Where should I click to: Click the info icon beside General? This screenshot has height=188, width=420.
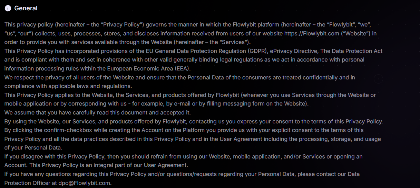[x=8, y=8]
